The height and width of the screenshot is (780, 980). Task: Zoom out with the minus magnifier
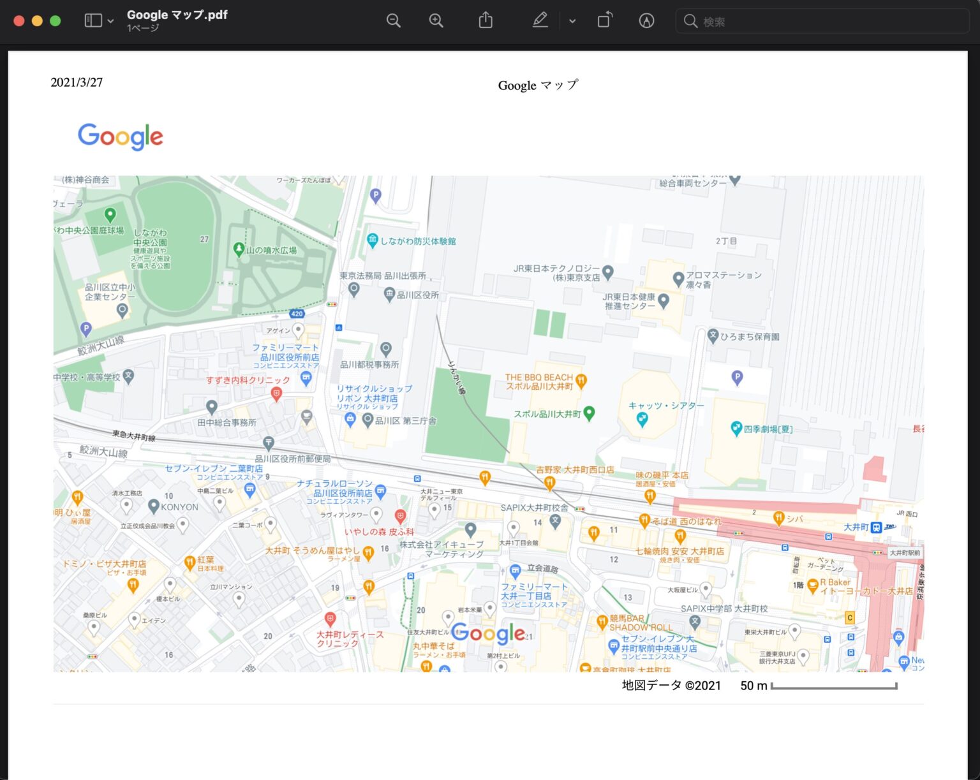[394, 20]
